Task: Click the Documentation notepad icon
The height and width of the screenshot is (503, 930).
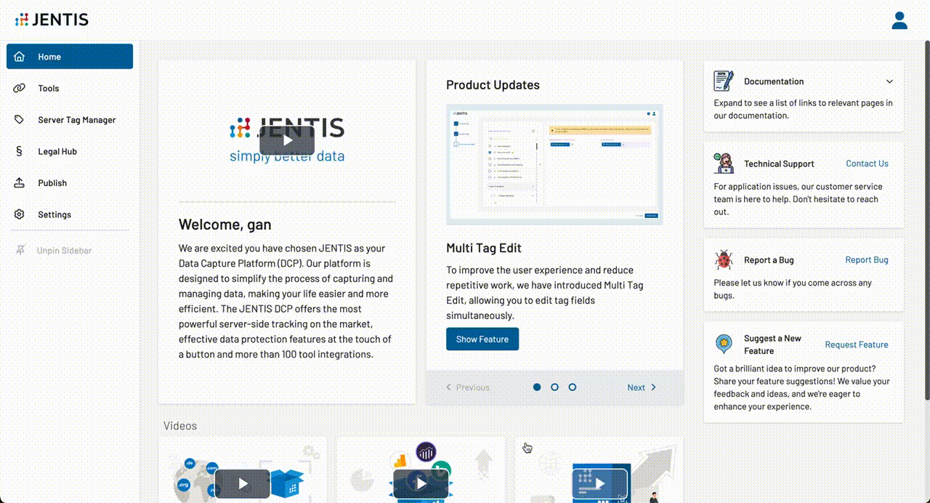Action: tap(724, 81)
